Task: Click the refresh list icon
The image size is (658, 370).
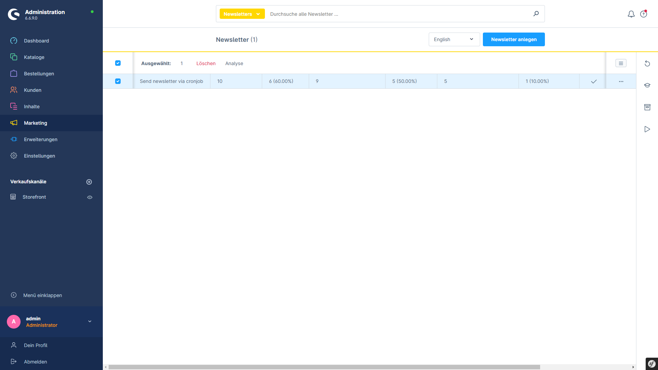Action: pos(647,63)
